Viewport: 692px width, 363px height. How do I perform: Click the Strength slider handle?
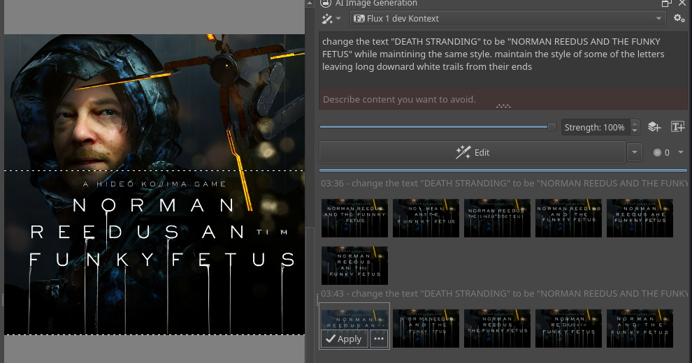(552, 127)
